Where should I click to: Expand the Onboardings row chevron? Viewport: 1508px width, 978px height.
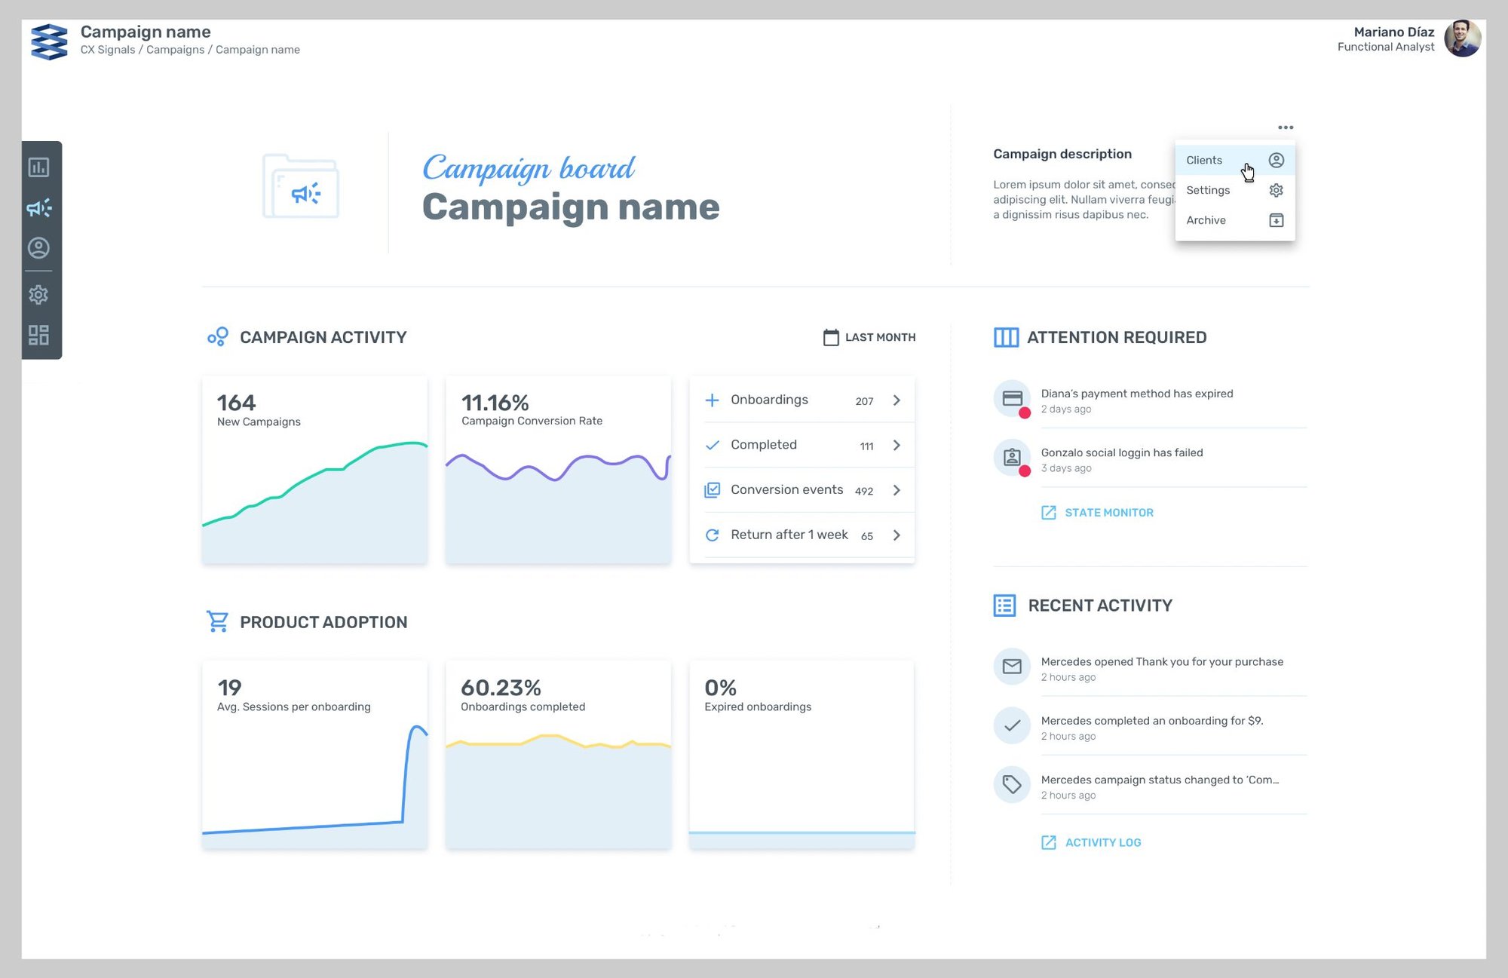[897, 400]
